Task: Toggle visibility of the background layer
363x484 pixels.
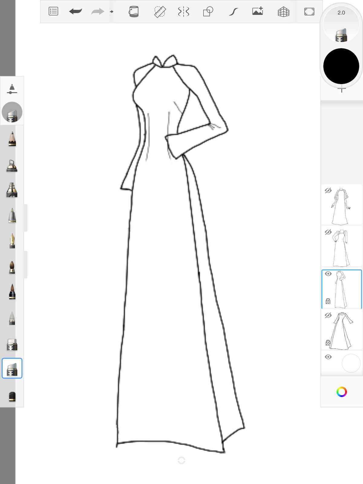Action: tap(328, 357)
